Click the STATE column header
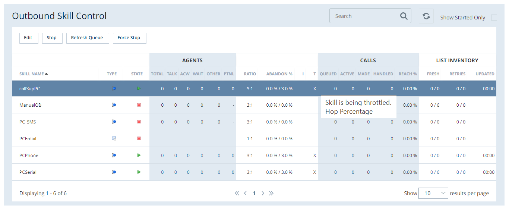 coord(137,74)
